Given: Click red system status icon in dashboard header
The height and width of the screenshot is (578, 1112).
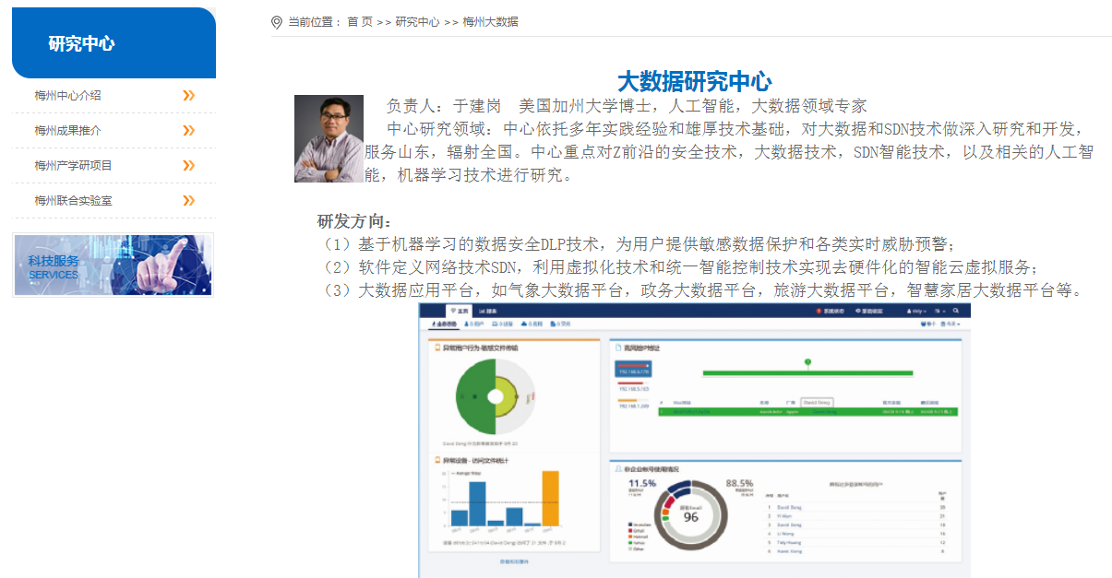Looking at the screenshot, I should (818, 312).
